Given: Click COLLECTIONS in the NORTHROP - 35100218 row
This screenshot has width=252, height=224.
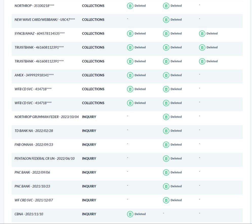Looking at the screenshot, I should tap(93, 6).
